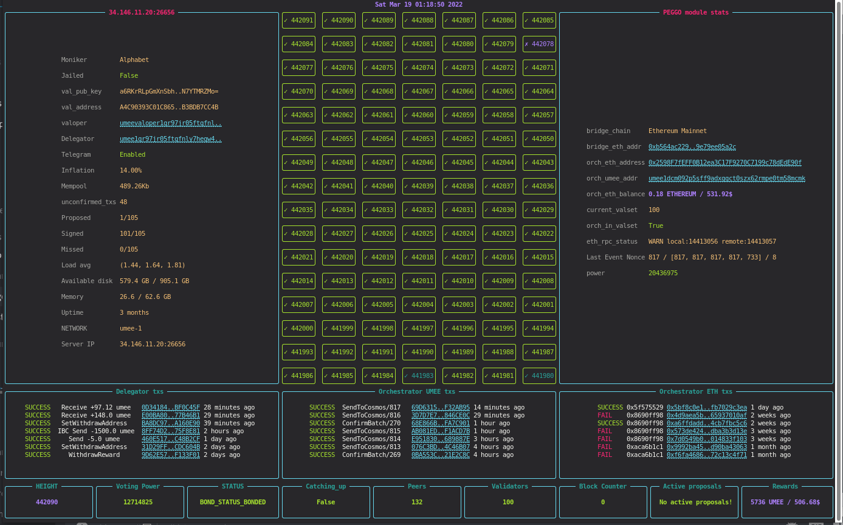
Task: Click orch_eth_balance value 0.18 ETHEREUM / 531.92$
Action: click(x=690, y=194)
